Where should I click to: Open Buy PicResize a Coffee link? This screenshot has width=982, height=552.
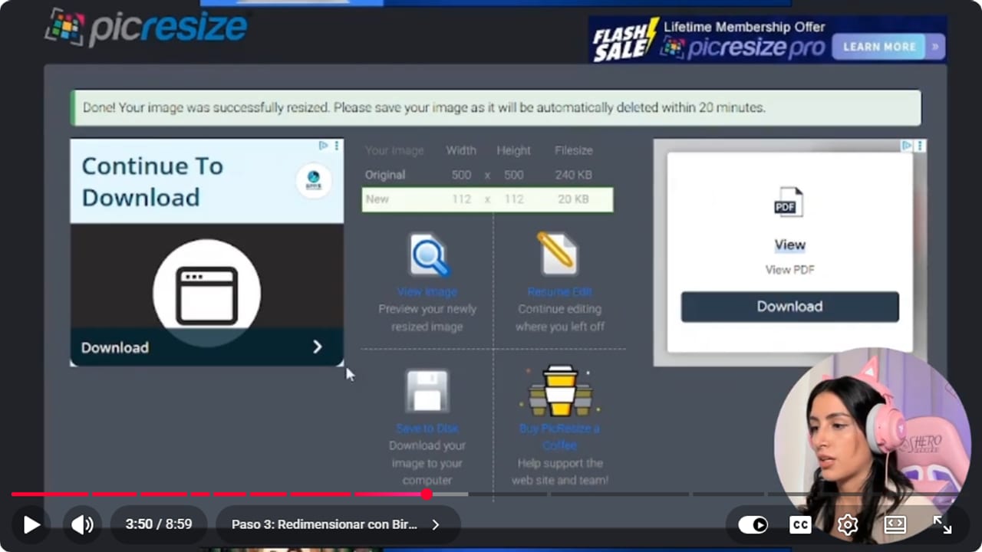pyautogui.click(x=560, y=436)
